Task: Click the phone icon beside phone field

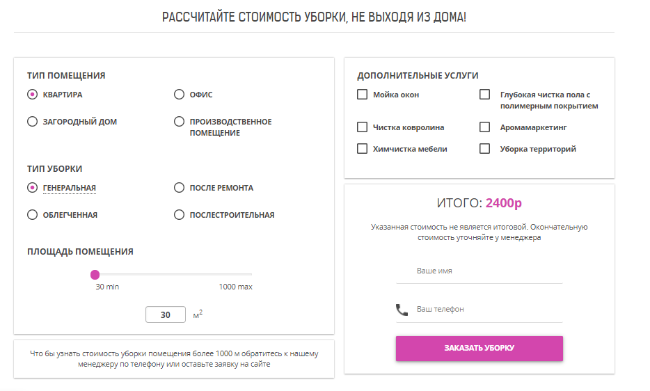Action: coord(402,310)
